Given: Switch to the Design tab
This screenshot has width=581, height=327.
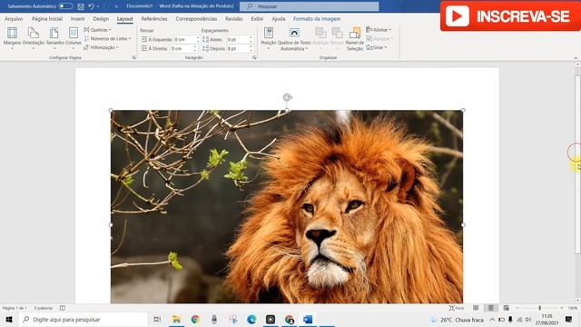Looking at the screenshot, I should coord(101,18).
